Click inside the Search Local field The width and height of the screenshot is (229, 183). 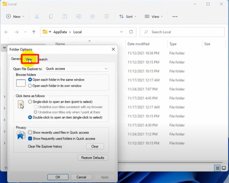tap(182, 32)
